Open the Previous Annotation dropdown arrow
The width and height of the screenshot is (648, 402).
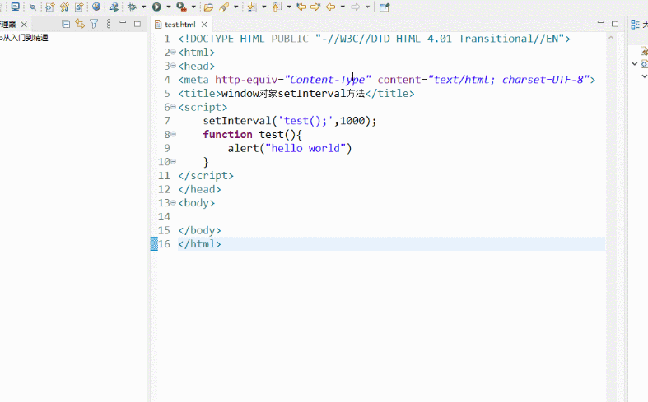tap(289, 7)
